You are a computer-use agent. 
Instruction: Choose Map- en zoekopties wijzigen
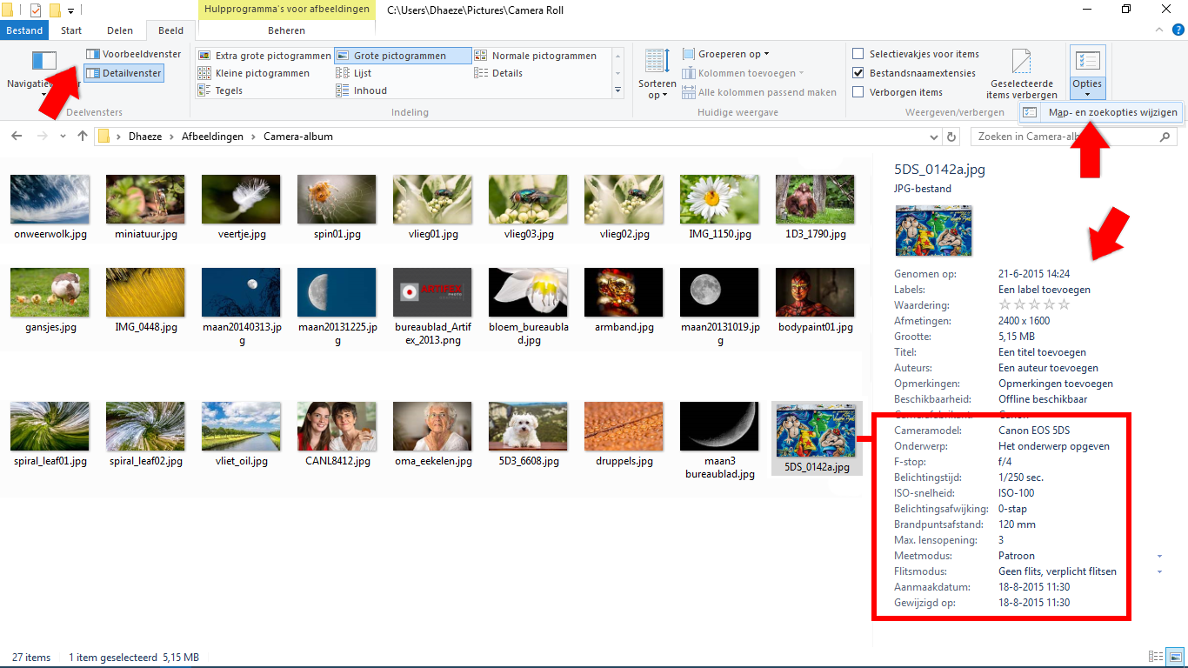pos(1100,112)
